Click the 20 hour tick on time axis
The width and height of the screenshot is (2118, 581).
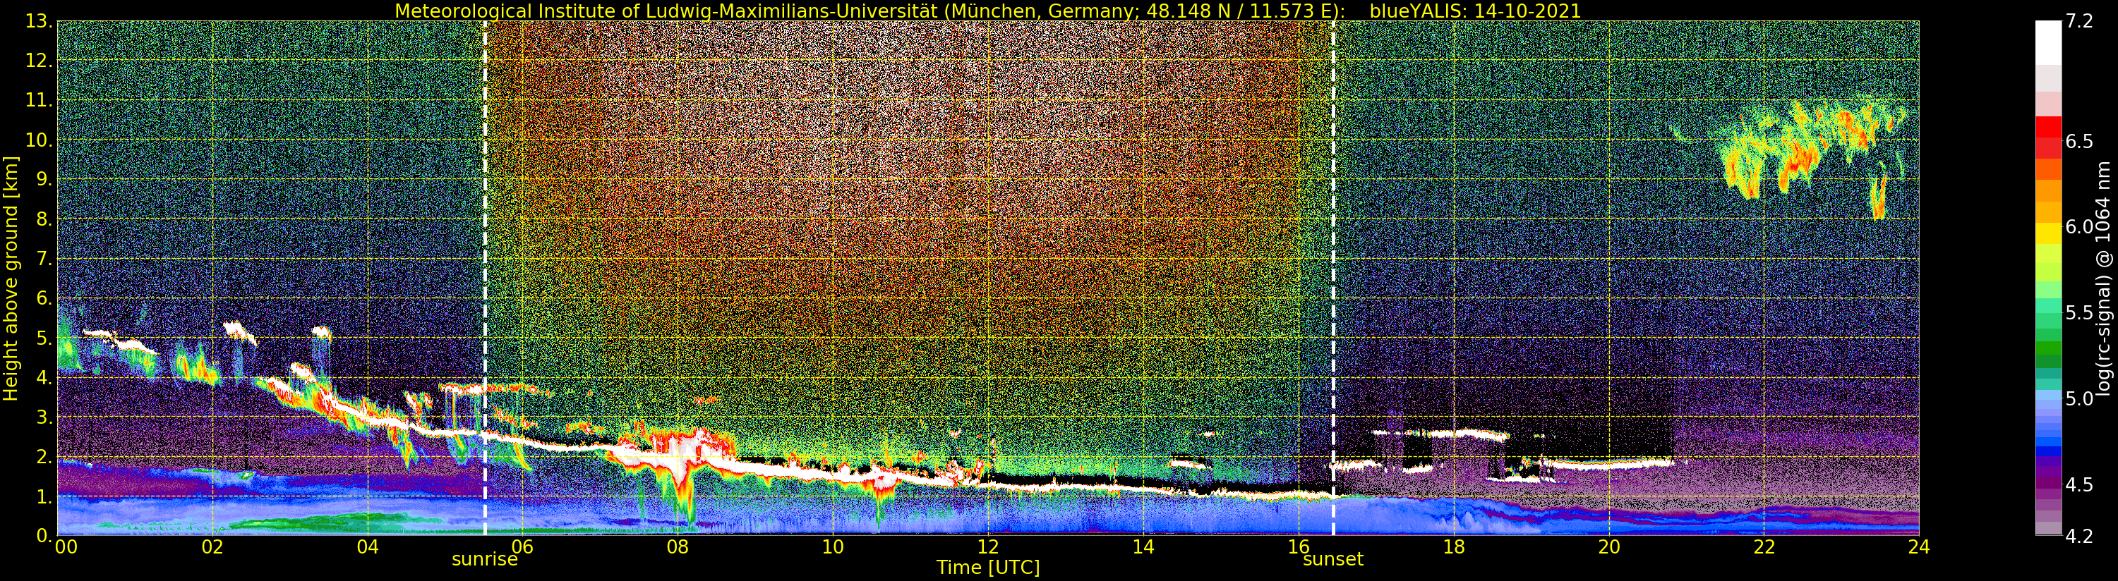(1608, 547)
